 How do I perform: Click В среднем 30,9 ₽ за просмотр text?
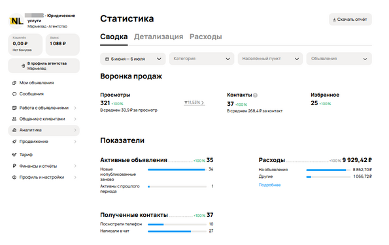pos(129,110)
